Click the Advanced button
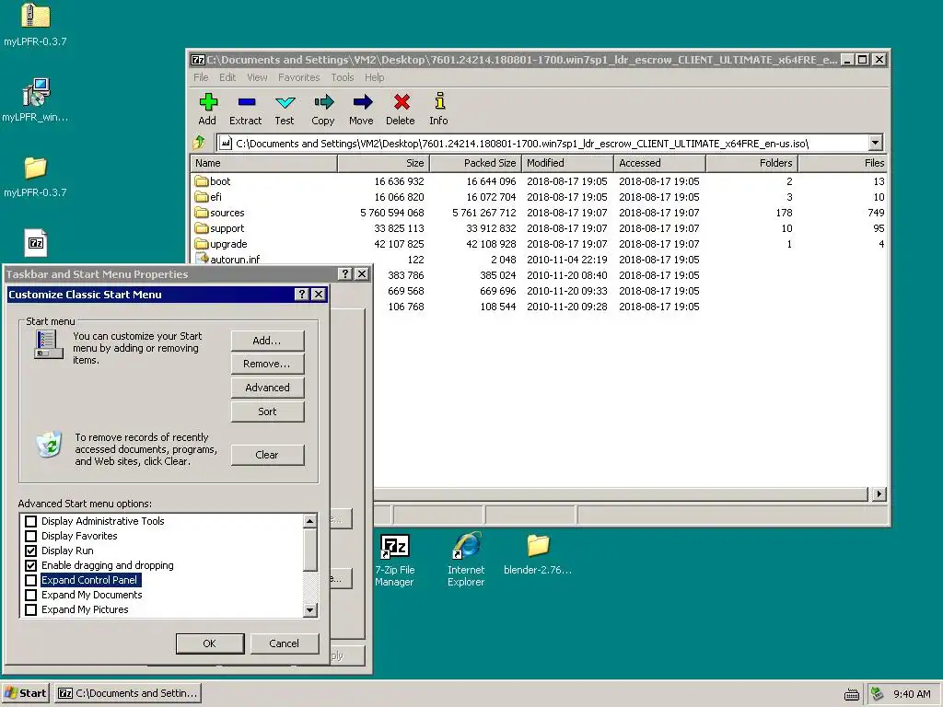 click(x=267, y=388)
